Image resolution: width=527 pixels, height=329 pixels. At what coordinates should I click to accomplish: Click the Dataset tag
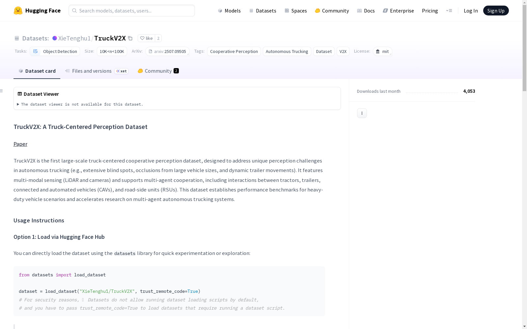pyautogui.click(x=324, y=51)
